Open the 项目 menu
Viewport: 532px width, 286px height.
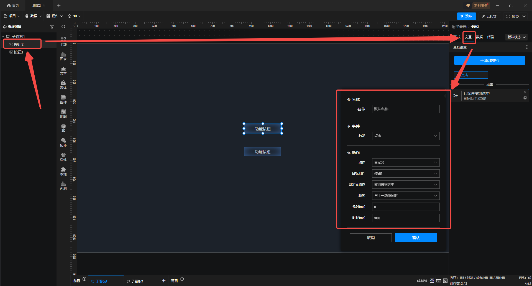tap(12, 16)
